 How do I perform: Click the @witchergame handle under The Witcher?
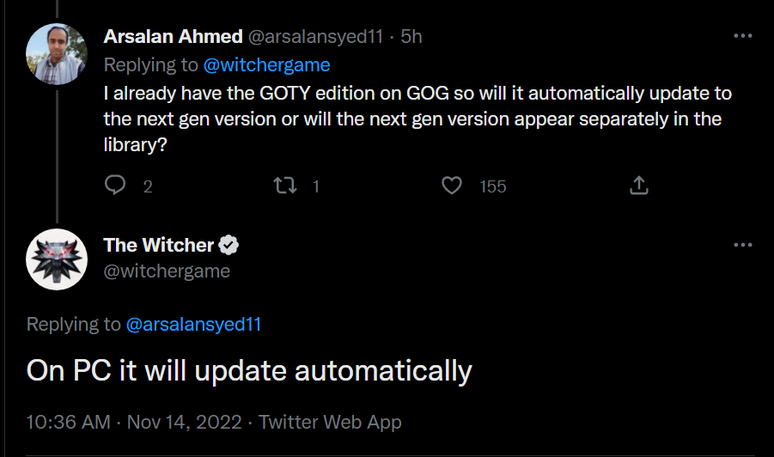coord(167,271)
